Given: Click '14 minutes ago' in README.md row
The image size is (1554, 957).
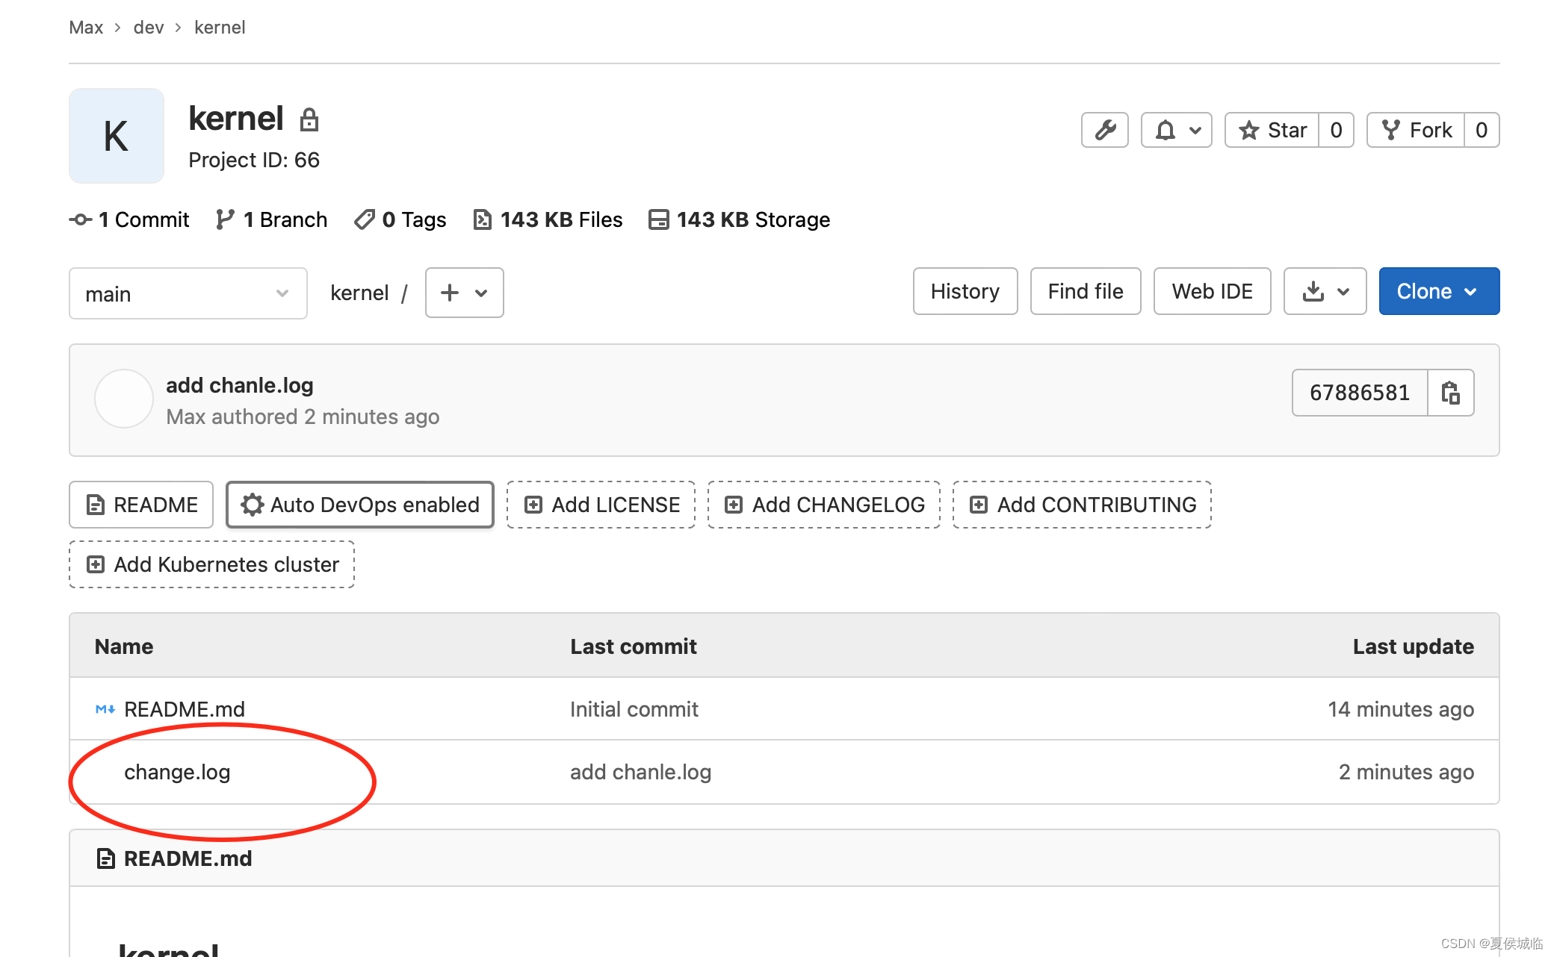Looking at the screenshot, I should (x=1401, y=709).
